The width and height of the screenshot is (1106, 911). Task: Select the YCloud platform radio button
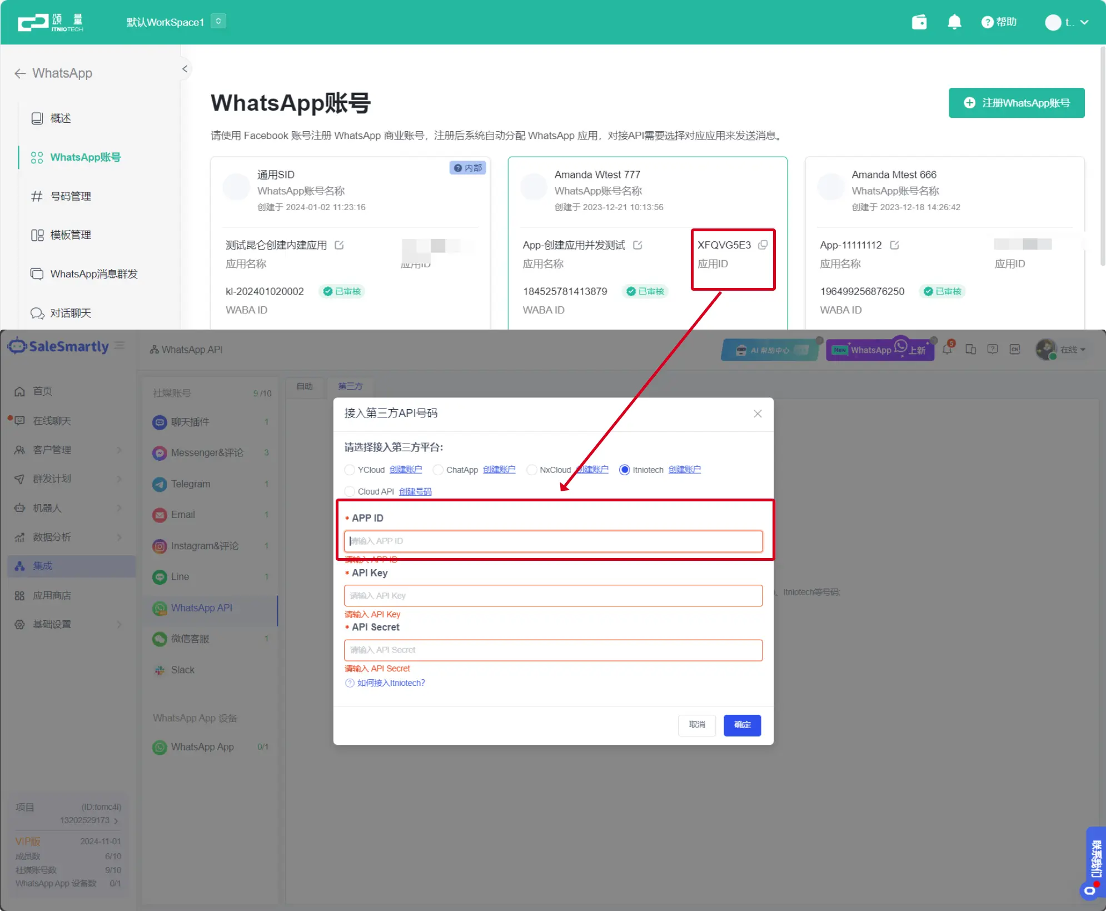350,470
